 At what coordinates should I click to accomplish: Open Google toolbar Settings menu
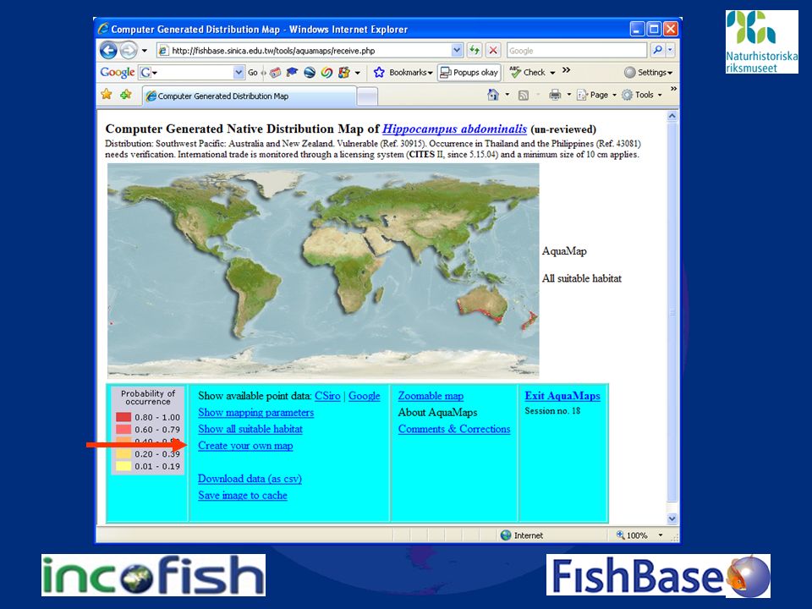648,73
